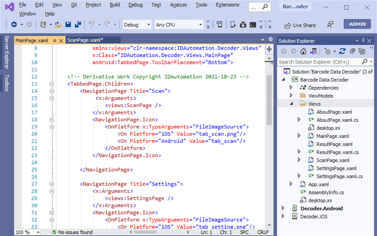Screen dimensions: 377x236
Task: Click the Save file icon
Action: pos(68,25)
